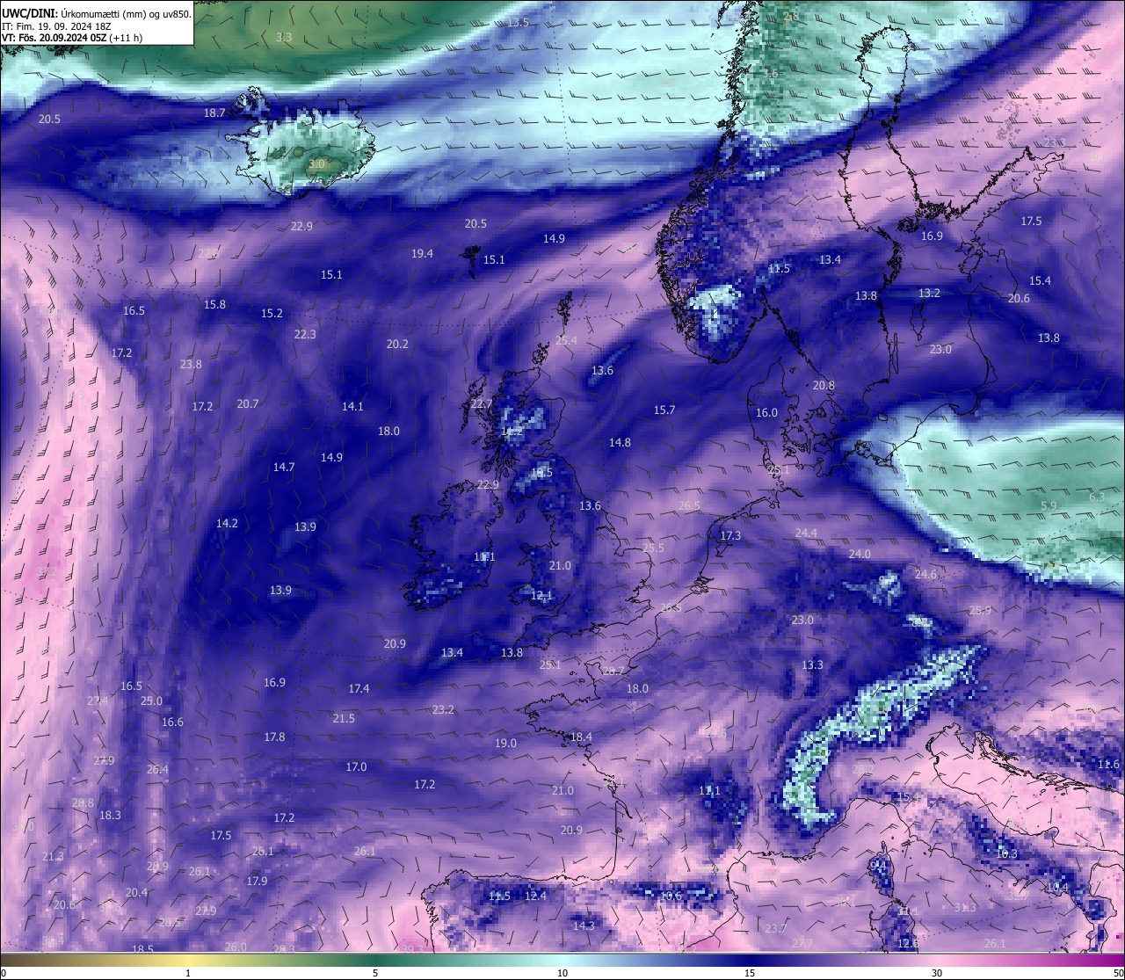Click the 22.3 value south of Iceland
This screenshot has height=980, width=1125.
click(305, 335)
